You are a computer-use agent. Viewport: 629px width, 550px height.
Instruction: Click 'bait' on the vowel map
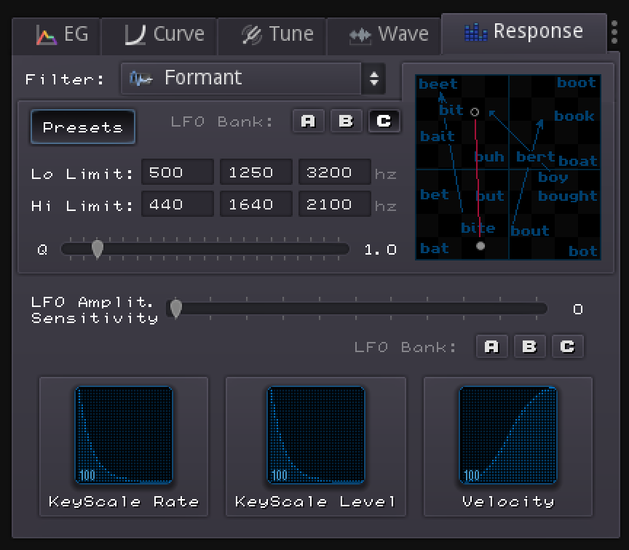click(x=438, y=136)
